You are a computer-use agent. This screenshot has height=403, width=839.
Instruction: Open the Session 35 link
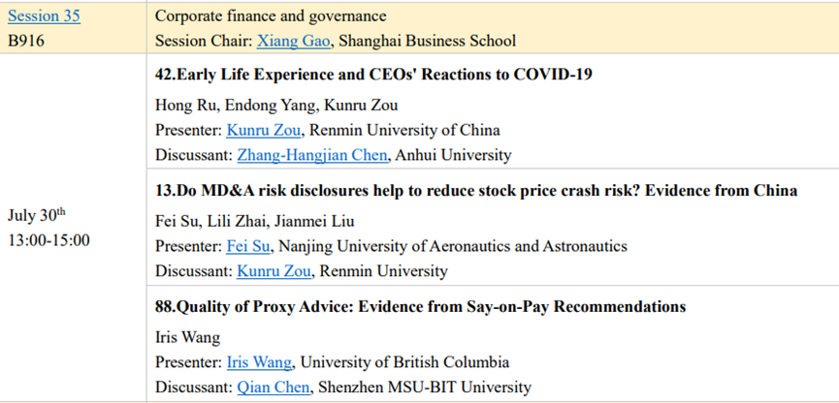tap(44, 16)
